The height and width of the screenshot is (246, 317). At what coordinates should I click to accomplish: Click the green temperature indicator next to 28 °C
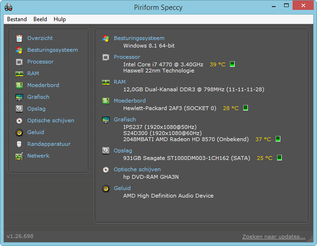pyautogui.click(x=246, y=108)
